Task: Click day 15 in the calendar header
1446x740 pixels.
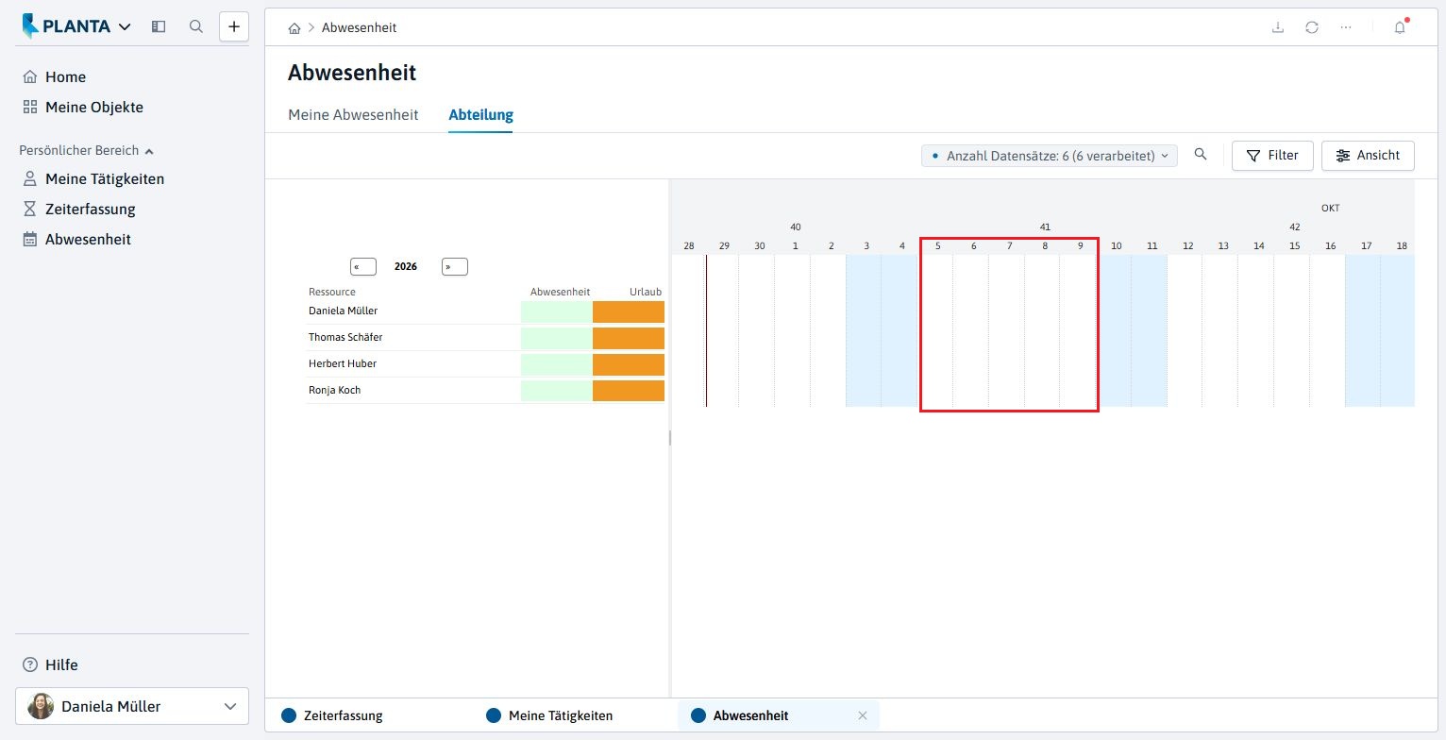Action: point(1295,246)
